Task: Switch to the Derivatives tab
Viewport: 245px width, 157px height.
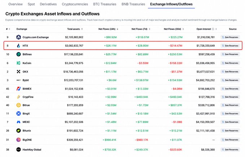Action: [48, 4]
